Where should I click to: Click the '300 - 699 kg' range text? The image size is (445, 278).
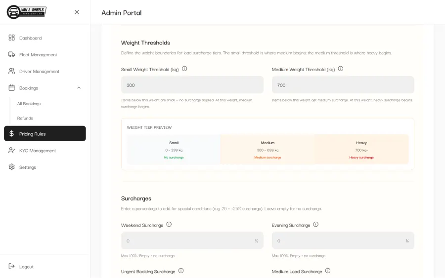click(x=267, y=150)
